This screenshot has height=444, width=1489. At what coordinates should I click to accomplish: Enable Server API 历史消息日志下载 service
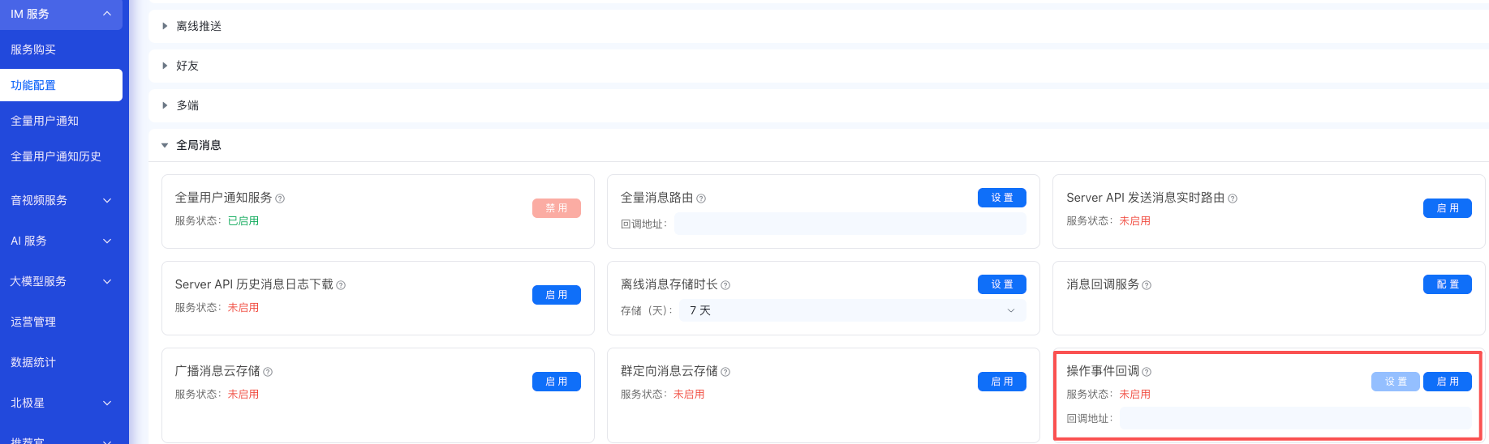pos(556,295)
